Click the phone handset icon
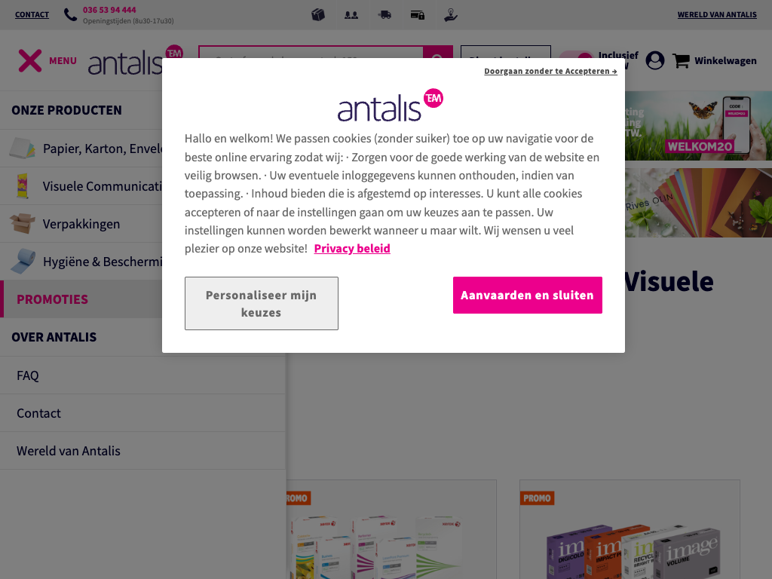This screenshot has width=772, height=579. 70,15
